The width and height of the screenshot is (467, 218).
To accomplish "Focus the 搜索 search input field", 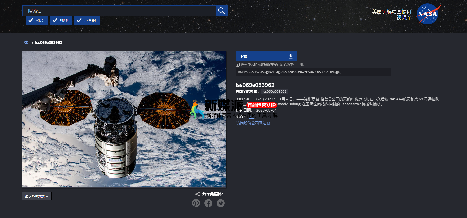I will (x=119, y=11).
